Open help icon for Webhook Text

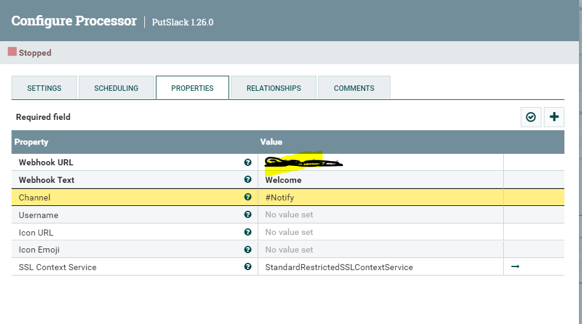(x=247, y=179)
